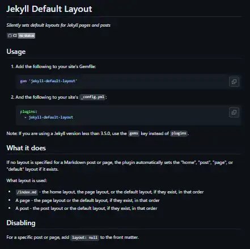250x249 pixels.
Task: Click the /index.md inline code
Action: point(27,192)
